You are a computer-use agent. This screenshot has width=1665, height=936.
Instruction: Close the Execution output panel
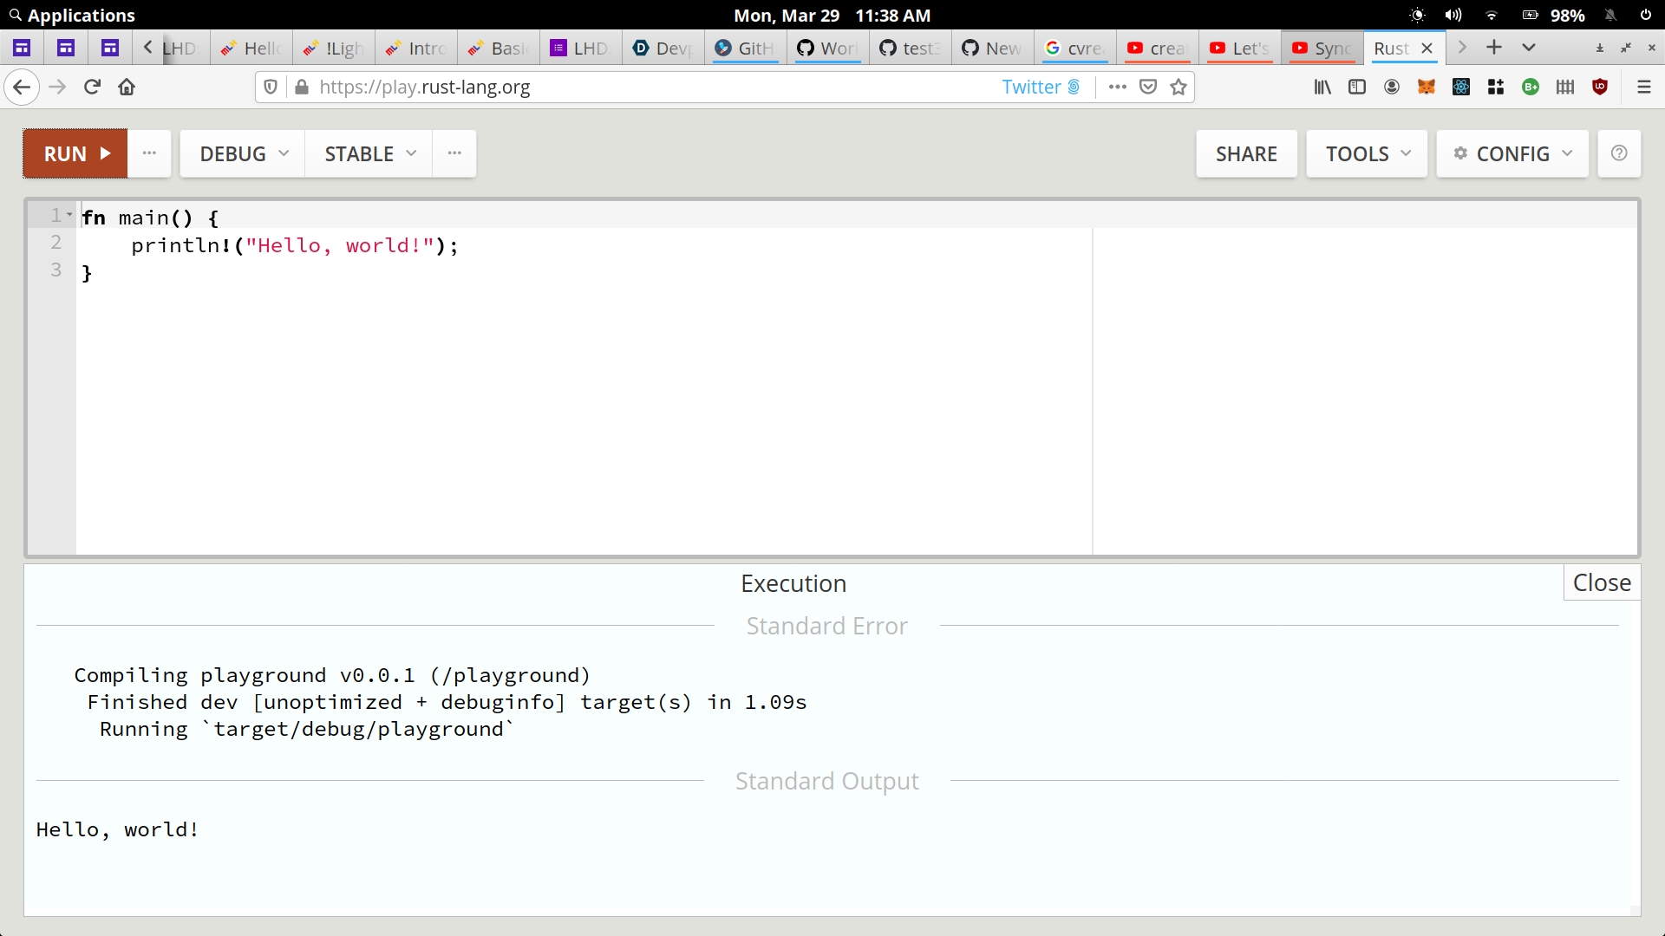pyautogui.click(x=1601, y=582)
